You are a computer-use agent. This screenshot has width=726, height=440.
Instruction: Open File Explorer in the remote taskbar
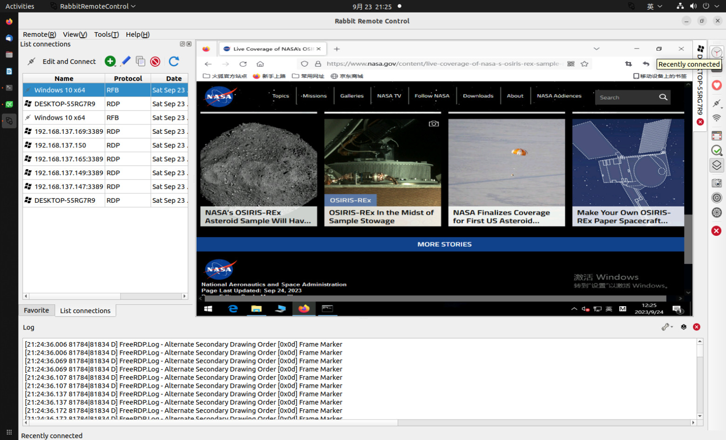click(257, 309)
